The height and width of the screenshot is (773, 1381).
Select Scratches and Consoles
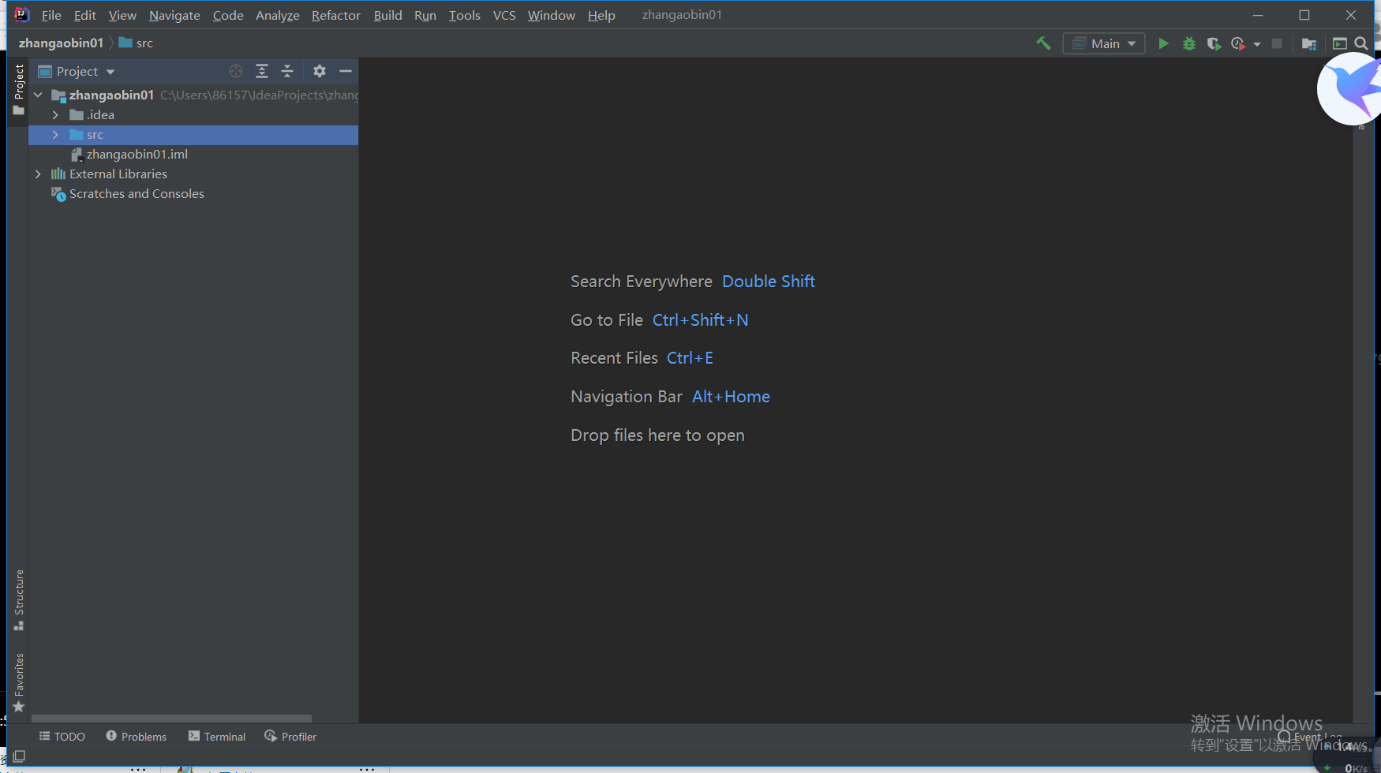(137, 194)
